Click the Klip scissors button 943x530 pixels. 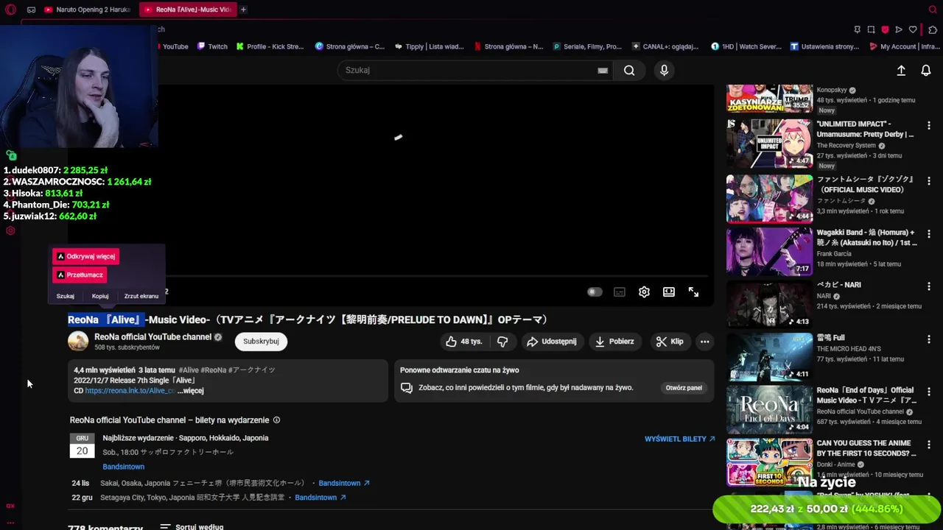tap(670, 341)
